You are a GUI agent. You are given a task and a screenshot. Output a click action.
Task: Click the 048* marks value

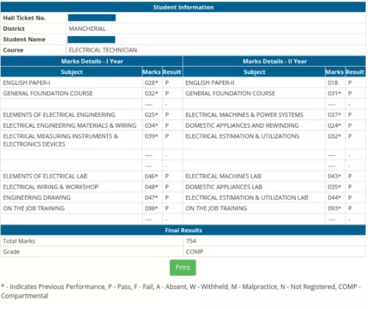[x=151, y=187]
